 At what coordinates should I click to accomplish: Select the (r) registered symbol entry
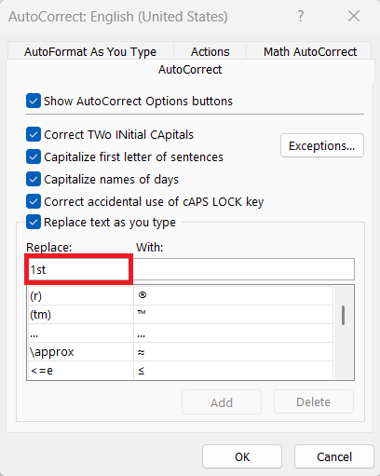coord(181,295)
